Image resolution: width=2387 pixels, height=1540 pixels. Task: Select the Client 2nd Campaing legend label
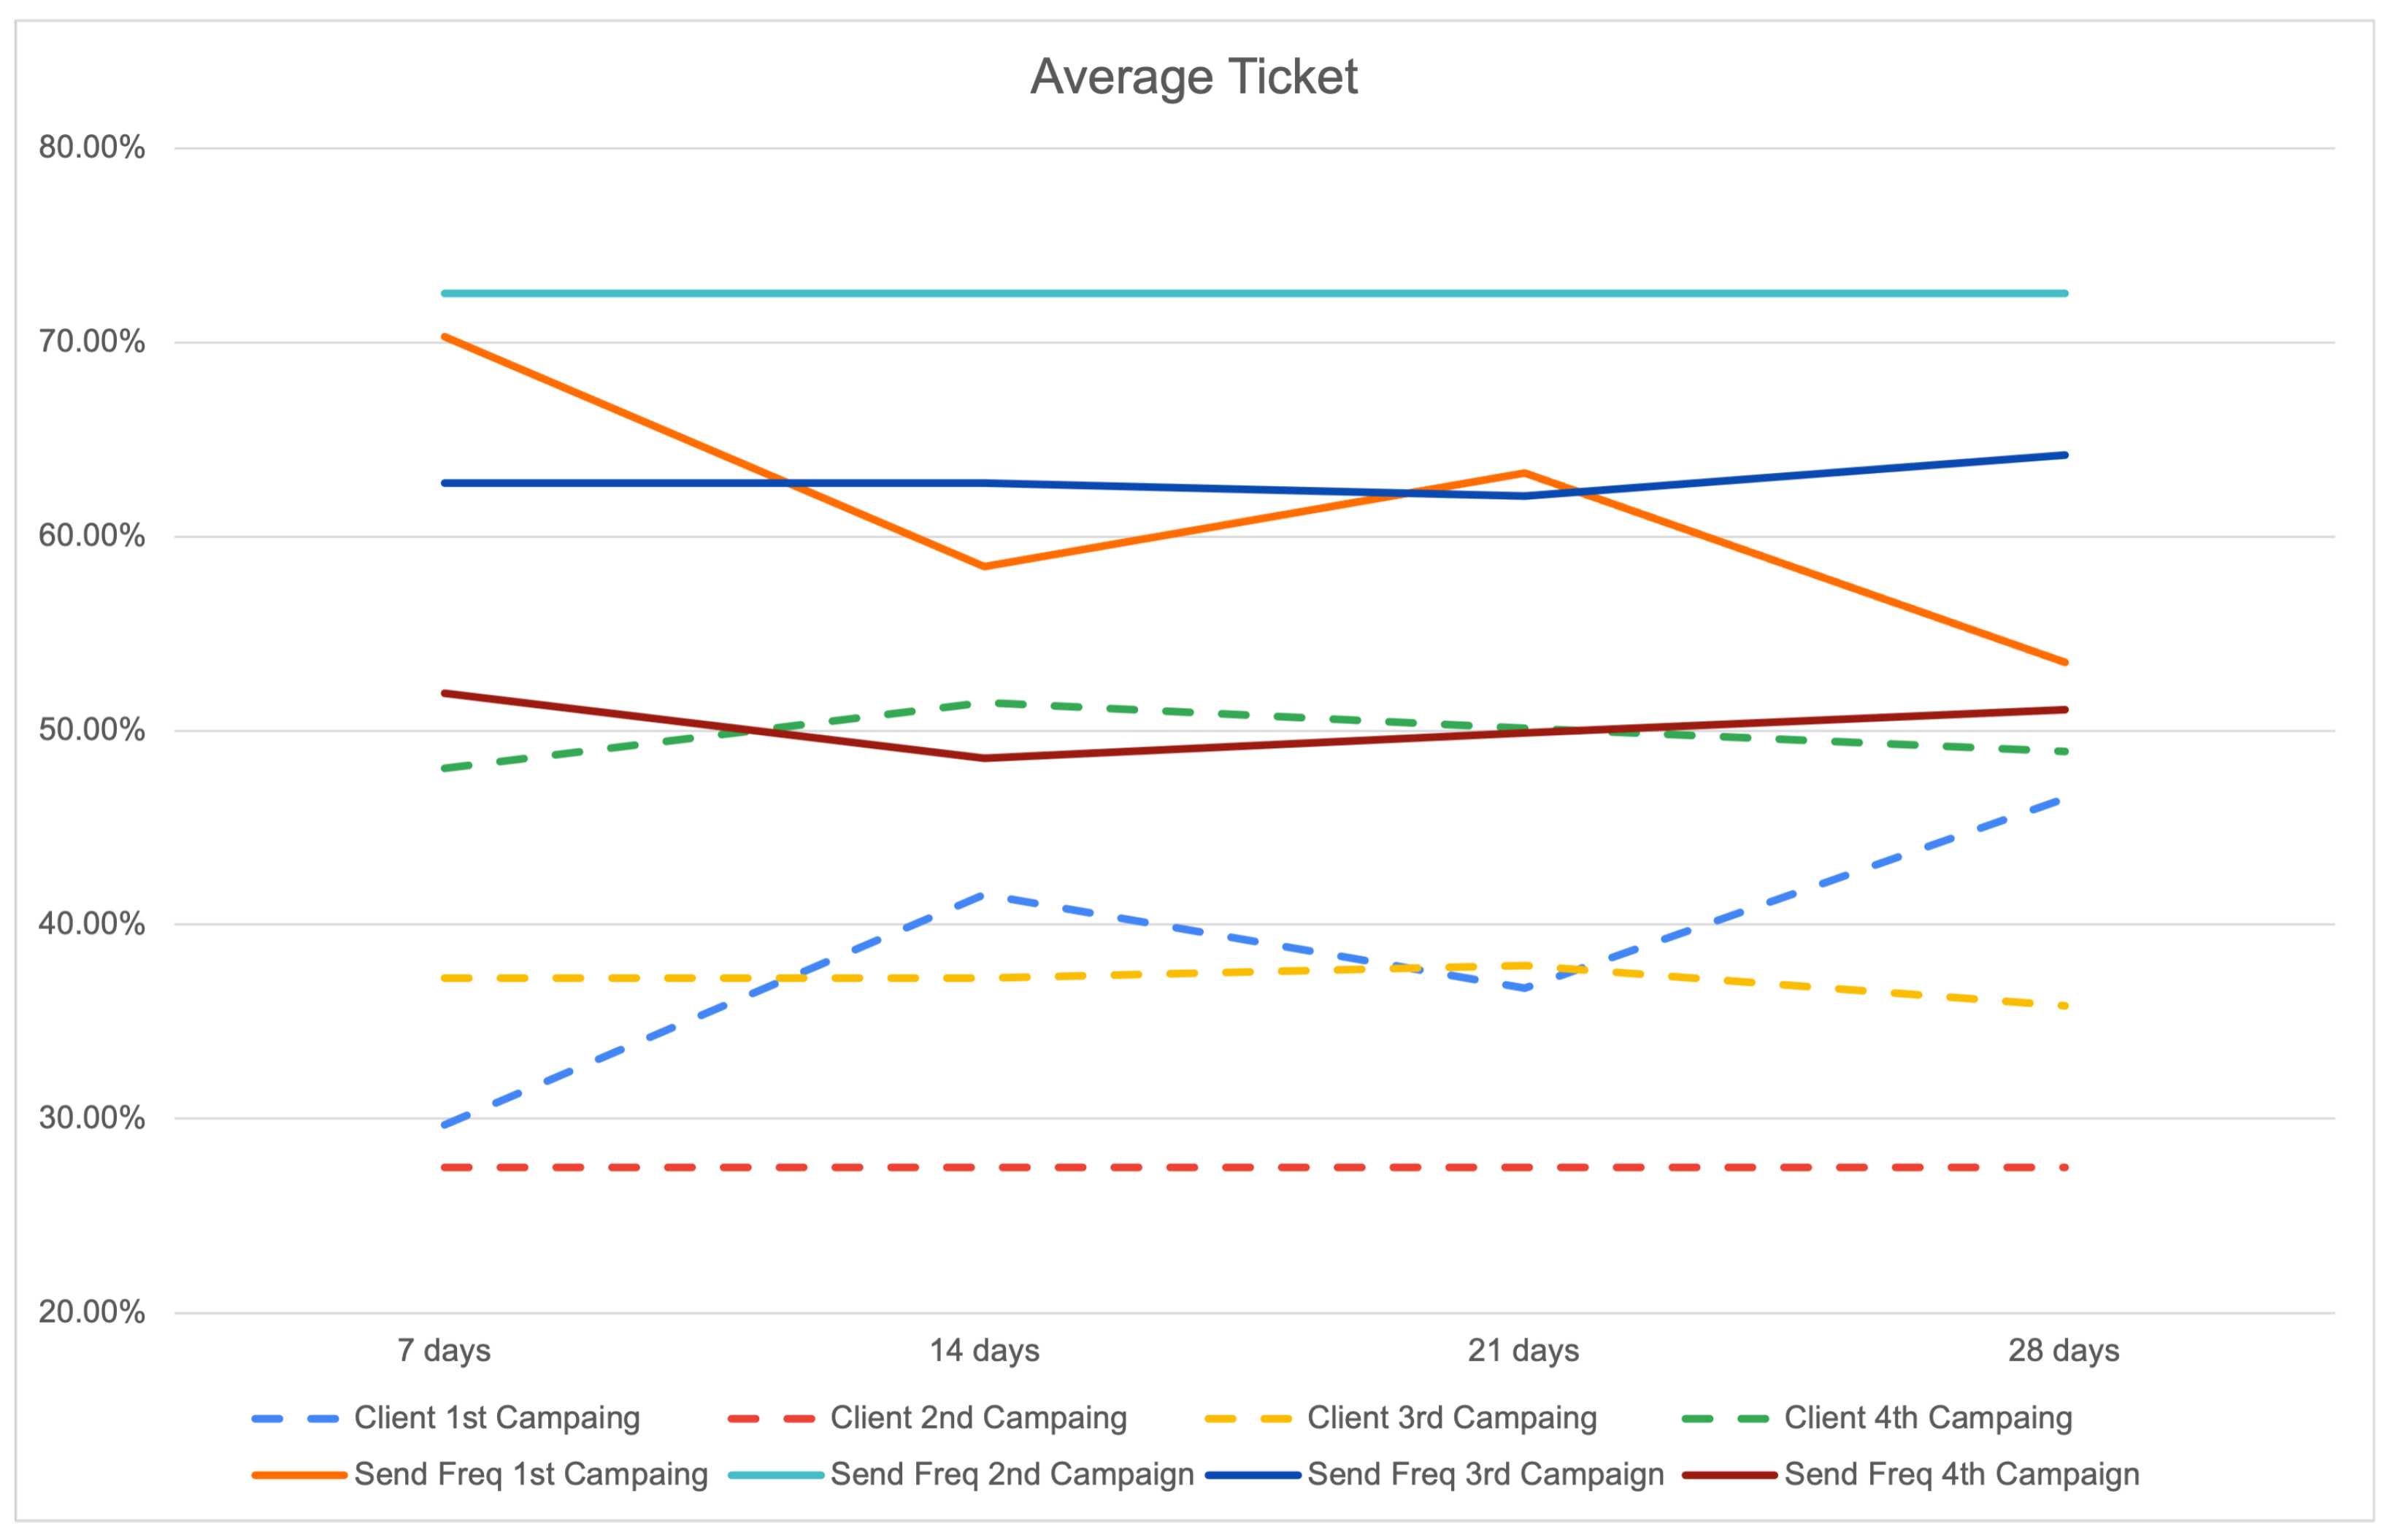(x=978, y=1418)
